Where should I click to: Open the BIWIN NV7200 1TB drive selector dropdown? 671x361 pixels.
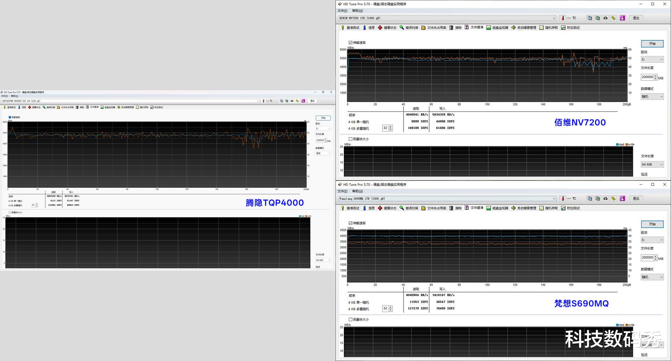pyautogui.click(x=447, y=18)
